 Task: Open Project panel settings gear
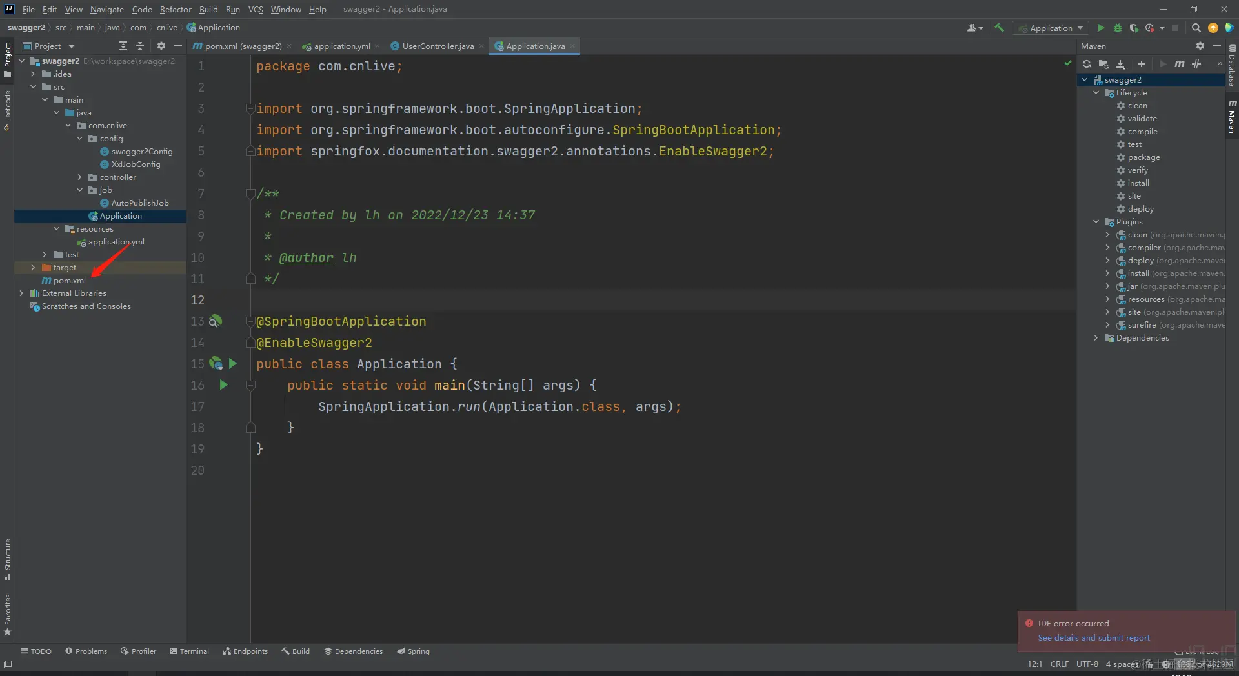[161, 46]
